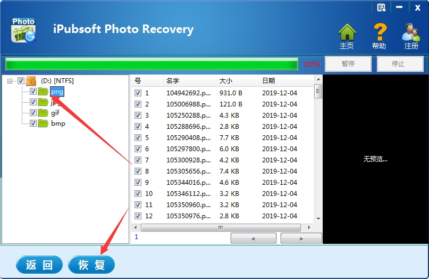Uncheck the png folder checkbox
Image resolution: width=429 pixels, height=279 pixels.
33,91
